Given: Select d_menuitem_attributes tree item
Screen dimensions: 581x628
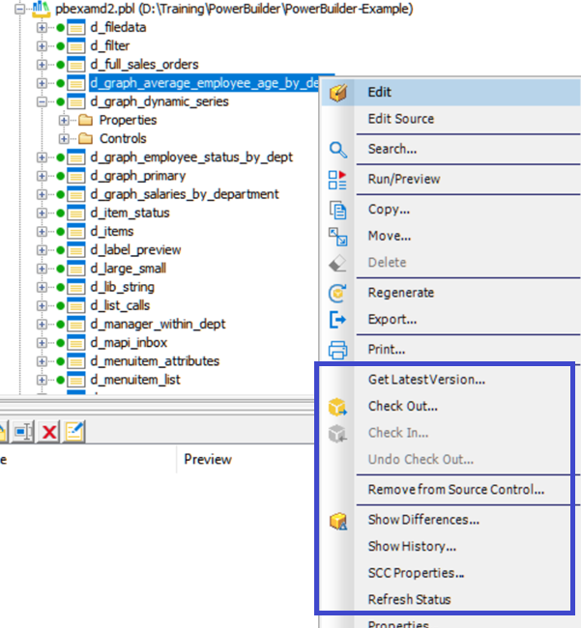Looking at the screenshot, I should coord(155,361).
